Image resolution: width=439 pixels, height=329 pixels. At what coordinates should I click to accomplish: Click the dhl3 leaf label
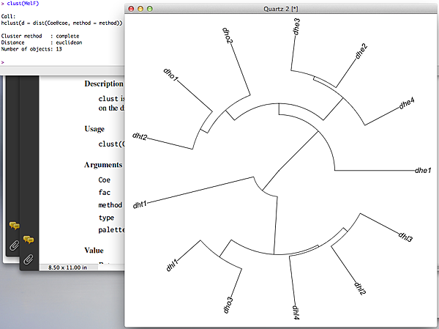pyautogui.click(x=405, y=237)
